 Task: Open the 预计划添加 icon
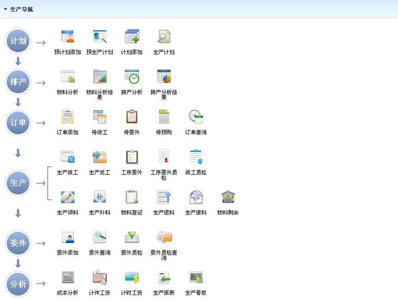[x=67, y=37]
